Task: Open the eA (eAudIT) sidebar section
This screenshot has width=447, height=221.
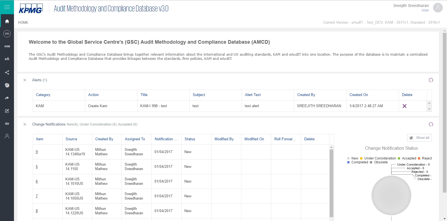Action: pos(7,59)
